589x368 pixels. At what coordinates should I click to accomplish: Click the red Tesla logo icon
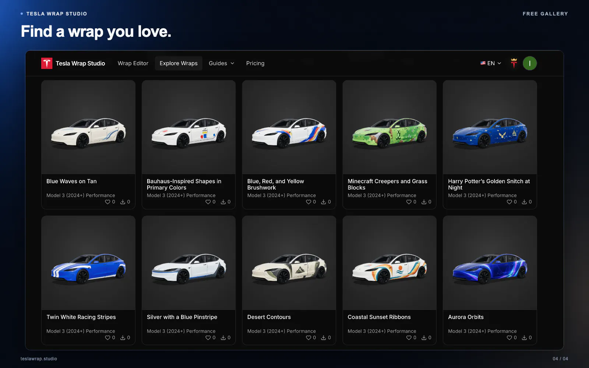tap(47, 63)
